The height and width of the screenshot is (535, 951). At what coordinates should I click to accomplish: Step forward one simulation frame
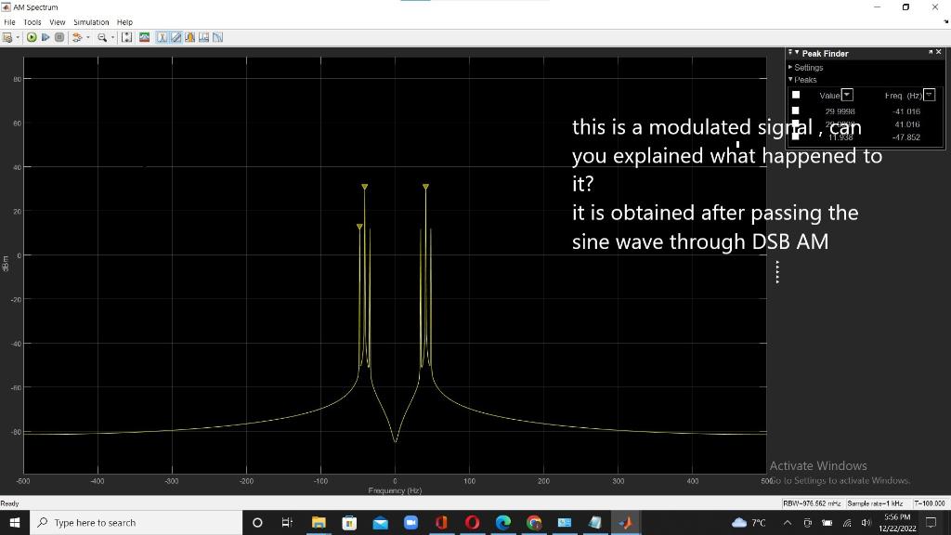point(45,37)
